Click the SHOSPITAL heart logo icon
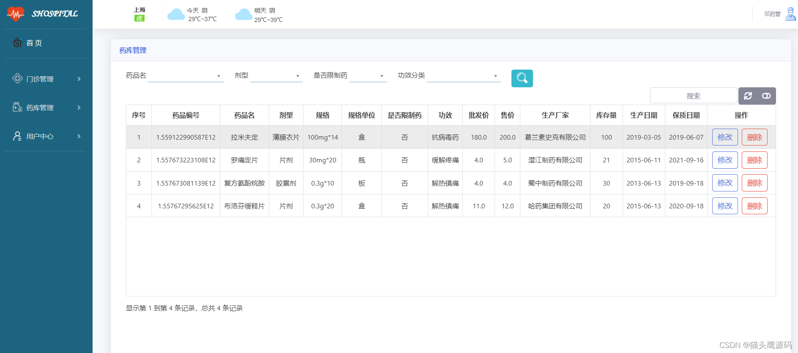 [16, 14]
